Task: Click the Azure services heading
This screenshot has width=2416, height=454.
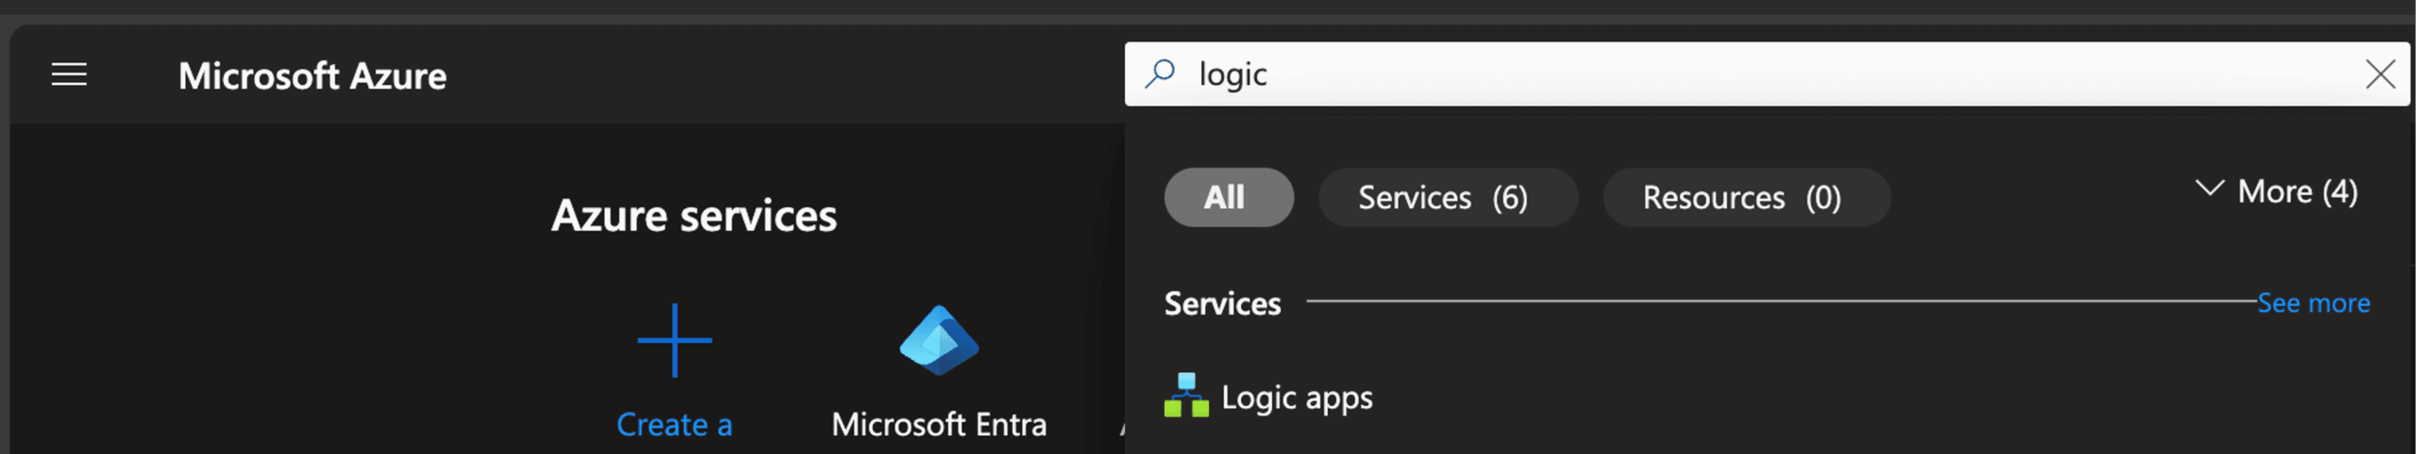Action: (694, 216)
